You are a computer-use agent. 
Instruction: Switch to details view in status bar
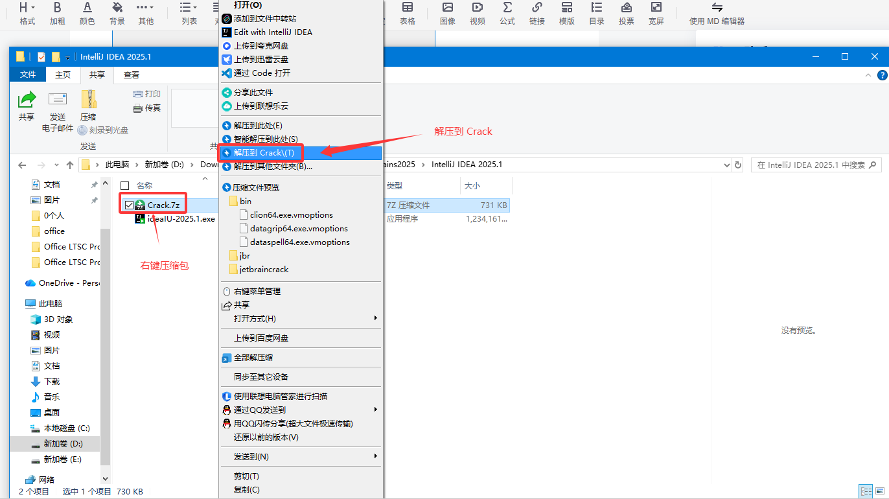(x=864, y=492)
